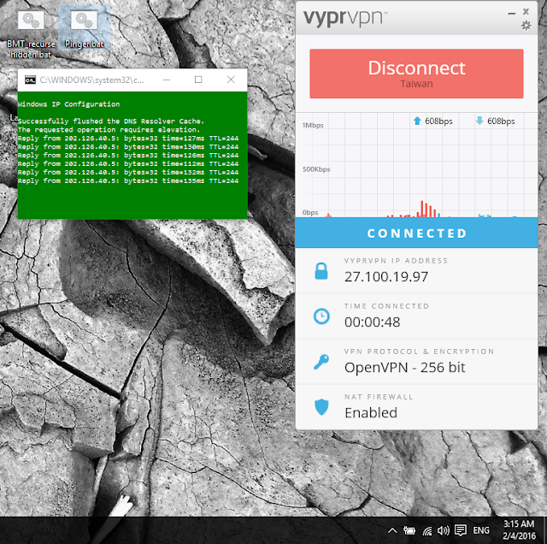Close the VyprVPN window
The width and height of the screenshot is (547, 544).
tap(526, 11)
